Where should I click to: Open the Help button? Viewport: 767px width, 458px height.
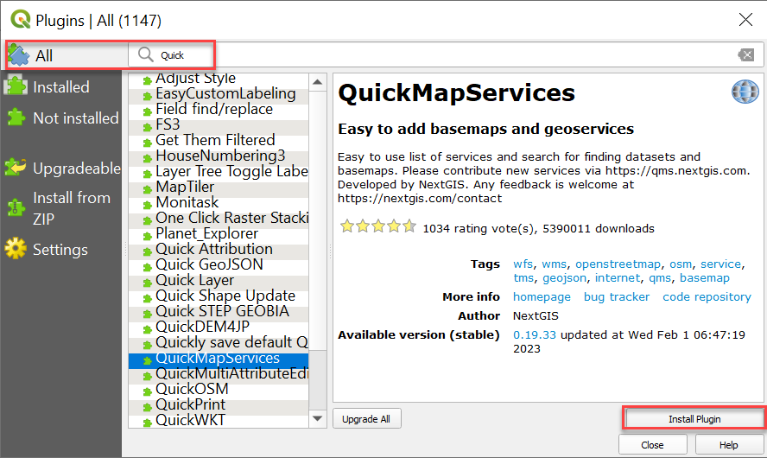(x=728, y=445)
